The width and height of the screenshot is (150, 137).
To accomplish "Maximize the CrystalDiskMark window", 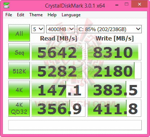I will (x=127, y=4).
